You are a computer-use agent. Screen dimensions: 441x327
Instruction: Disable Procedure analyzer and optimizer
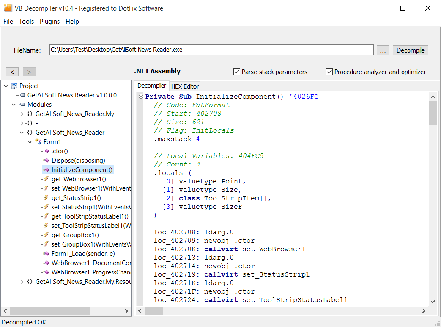(329, 72)
